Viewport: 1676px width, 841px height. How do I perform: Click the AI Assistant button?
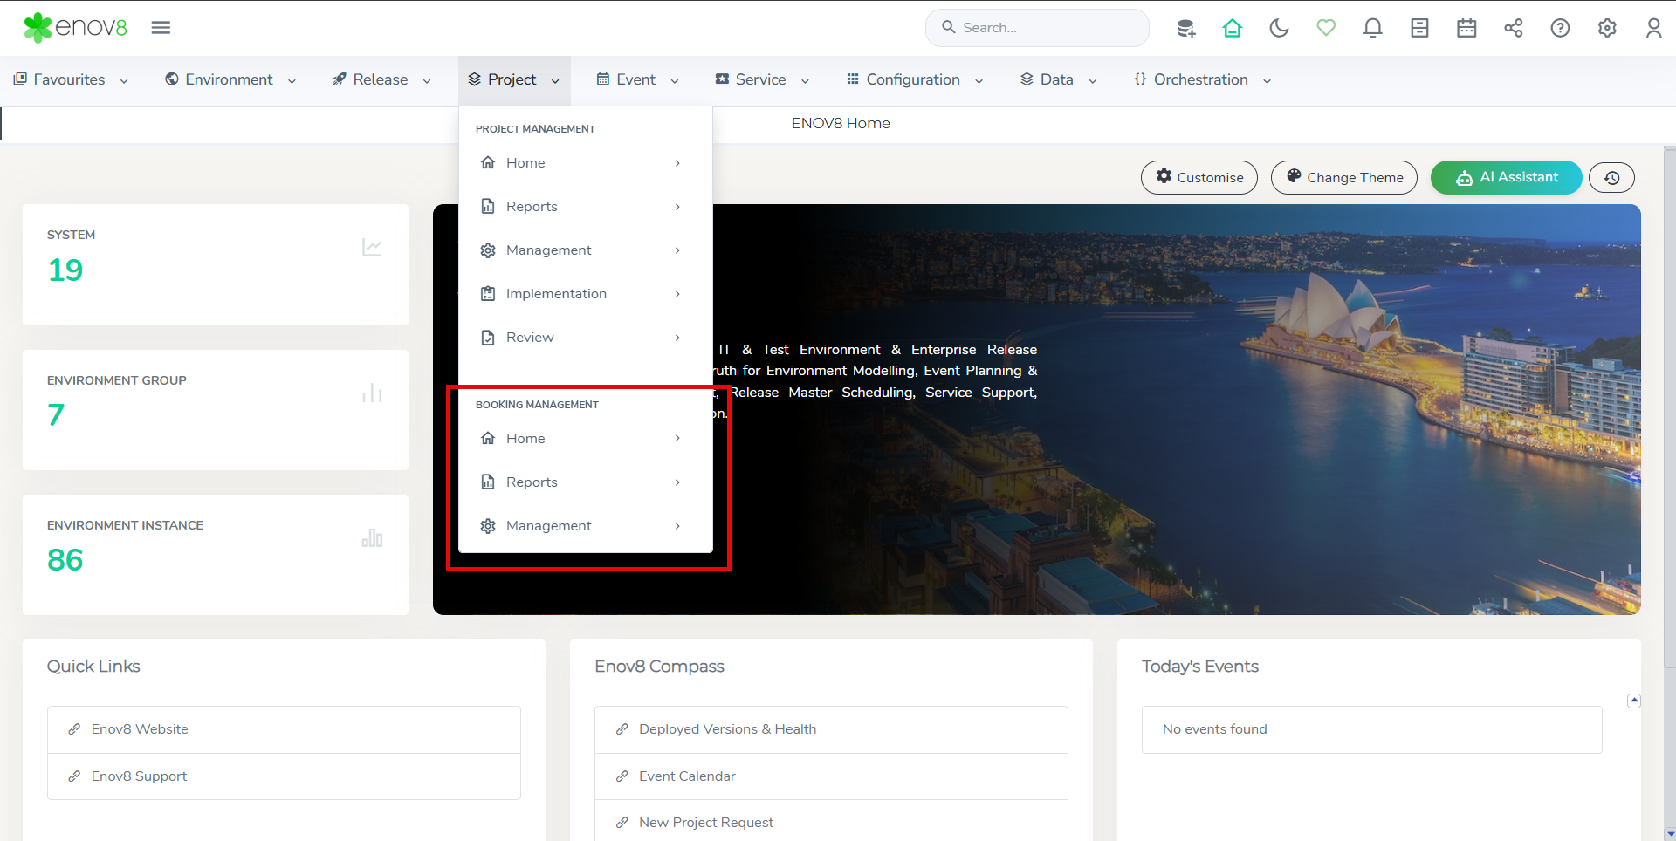point(1506,177)
